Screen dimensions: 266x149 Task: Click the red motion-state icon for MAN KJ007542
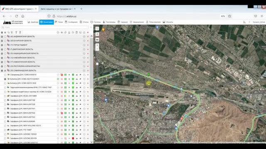point(62,113)
